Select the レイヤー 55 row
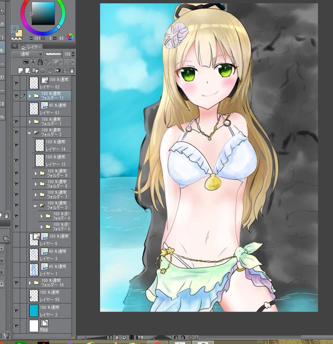 click(49, 296)
